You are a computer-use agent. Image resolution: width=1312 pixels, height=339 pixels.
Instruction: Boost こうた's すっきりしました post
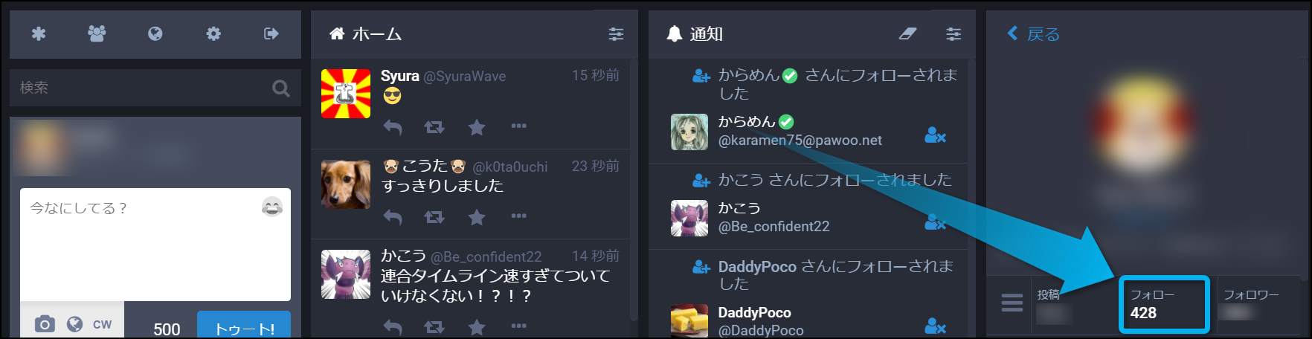[x=434, y=217]
